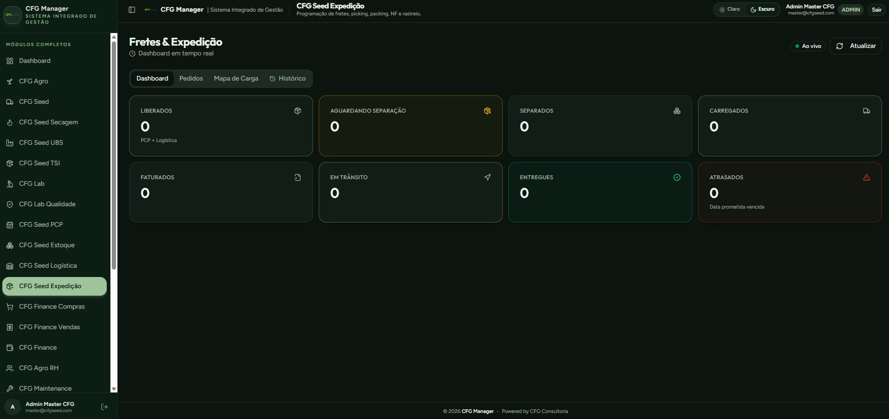The image size is (889, 419).
Task: Switch to Escuro dark theme
Action: click(x=762, y=9)
